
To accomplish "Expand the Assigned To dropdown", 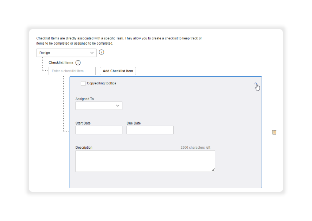I will coord(99,106).
